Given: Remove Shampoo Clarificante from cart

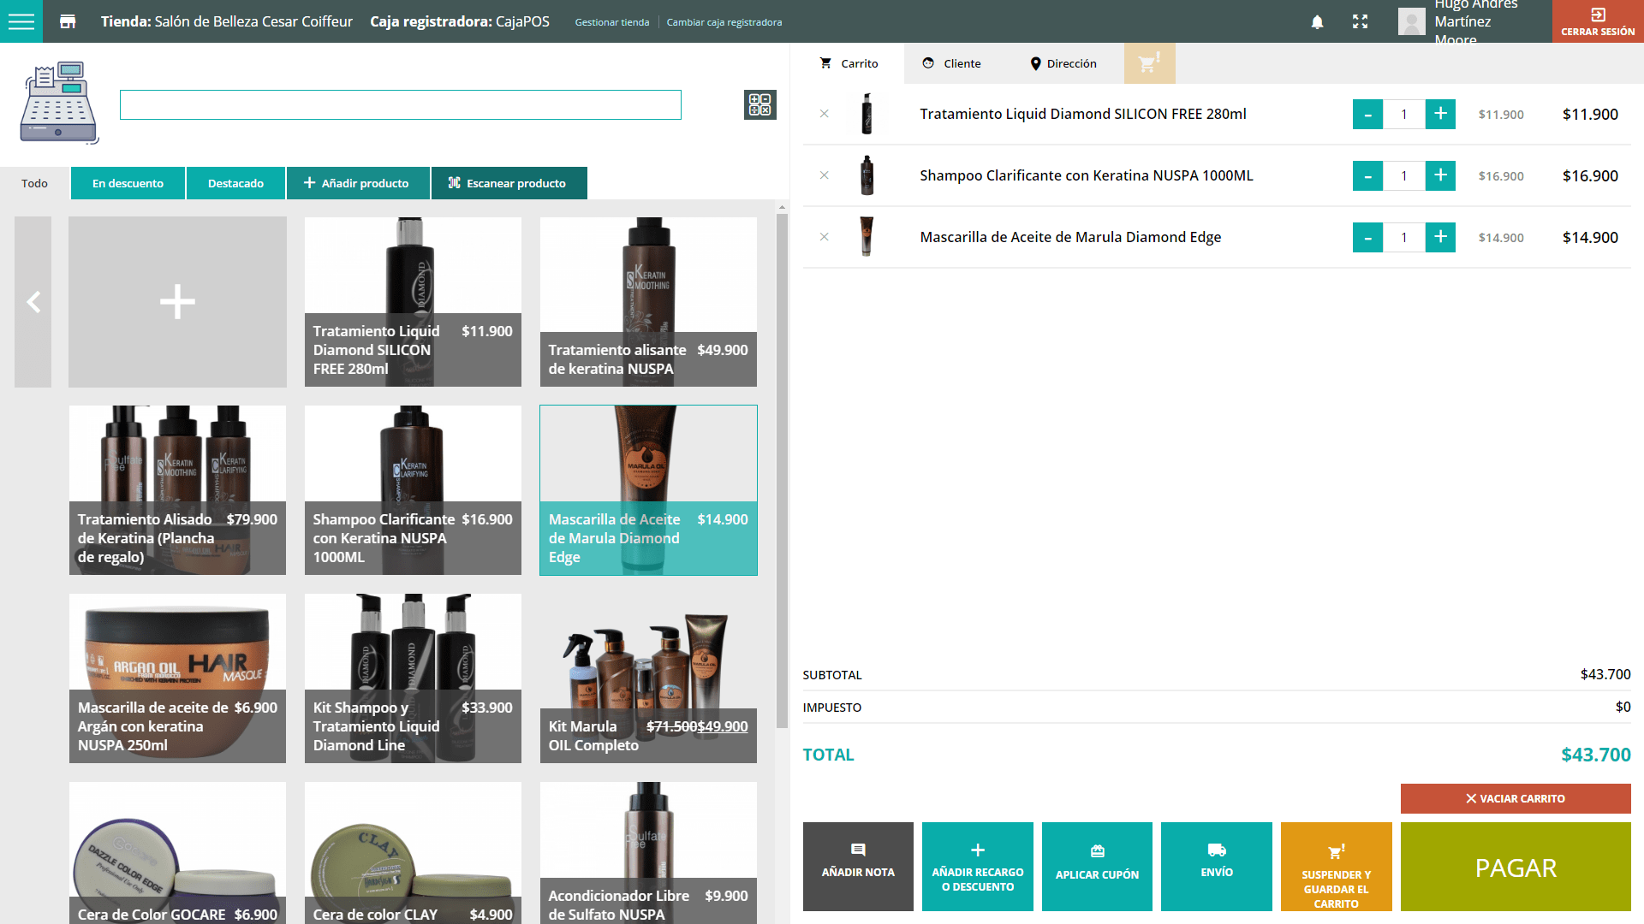Looking at the screenshot, I should [824, 175].
